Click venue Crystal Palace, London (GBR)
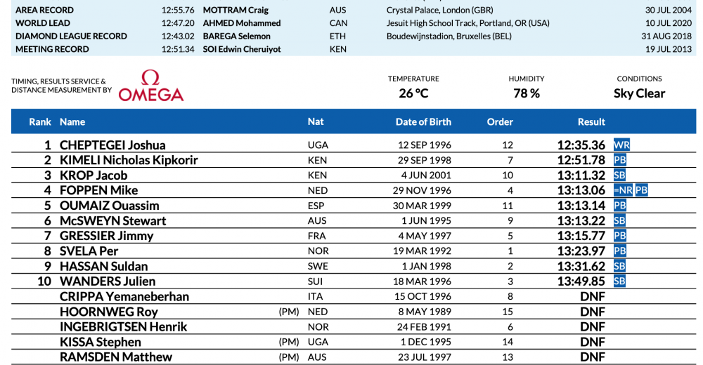The width and height of the screenshot is (703, 365). click(440, 10)
